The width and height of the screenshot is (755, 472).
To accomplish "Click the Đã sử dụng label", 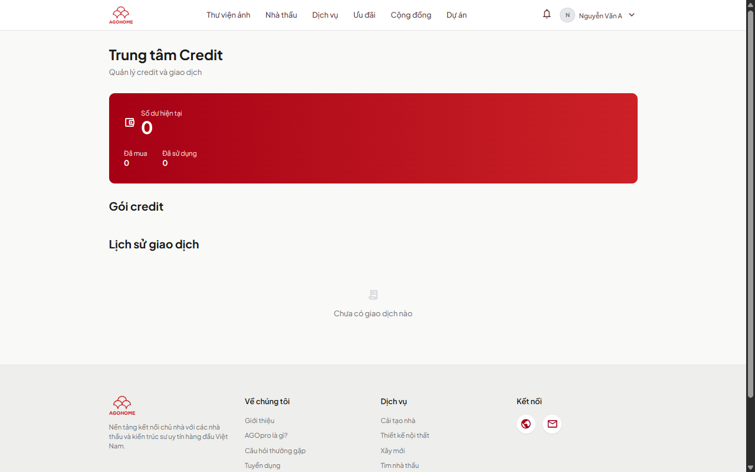I will tap(180, 153).
